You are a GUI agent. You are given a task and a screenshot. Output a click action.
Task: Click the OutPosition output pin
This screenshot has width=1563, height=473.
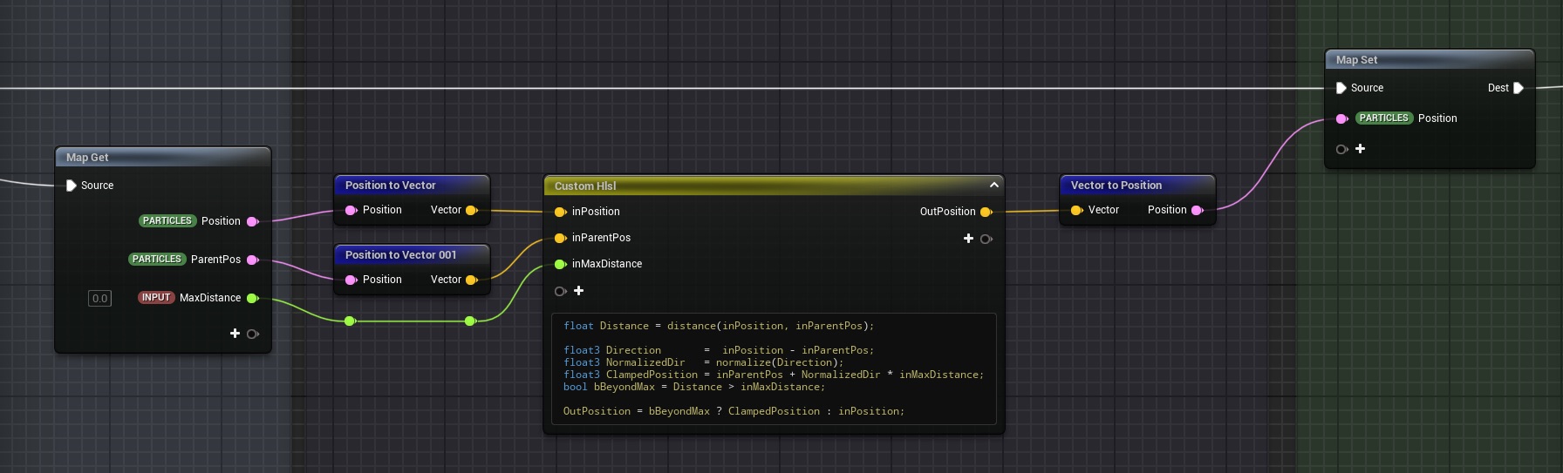click(986, 212)
